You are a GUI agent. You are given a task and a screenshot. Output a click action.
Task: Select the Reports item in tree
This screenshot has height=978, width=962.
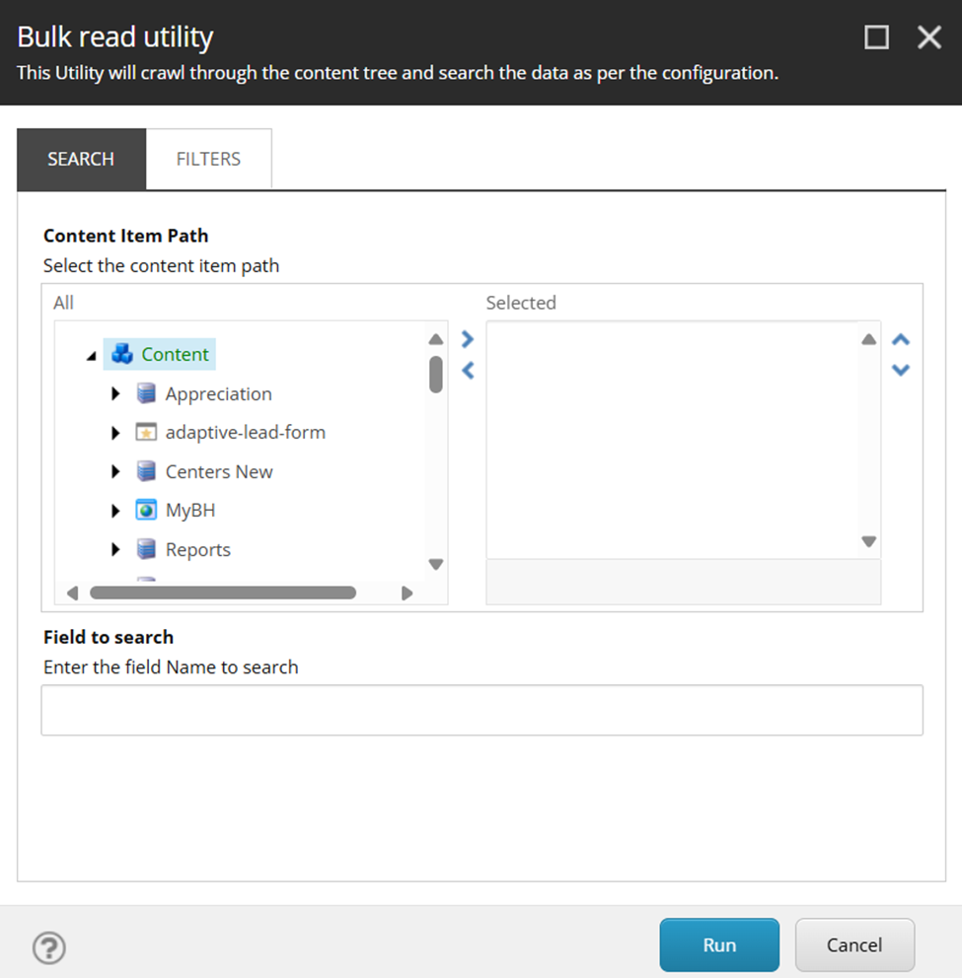point(198,549)
